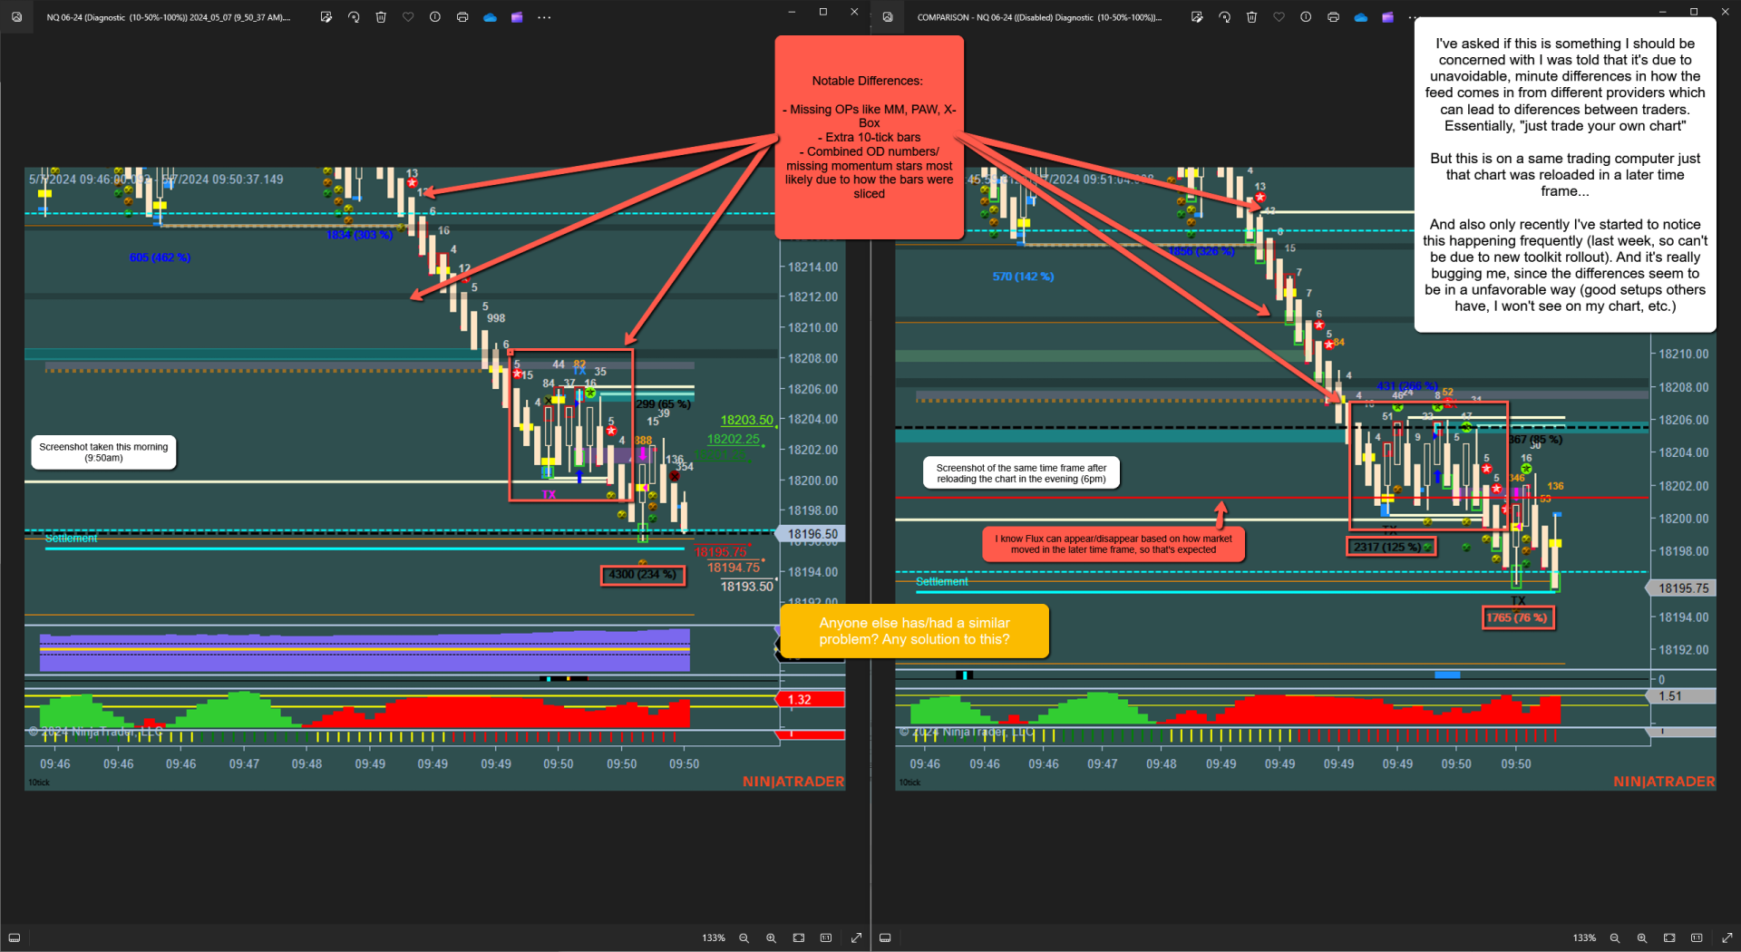View actual size in the right COMPARISON window

click(x=1696, y=937)
